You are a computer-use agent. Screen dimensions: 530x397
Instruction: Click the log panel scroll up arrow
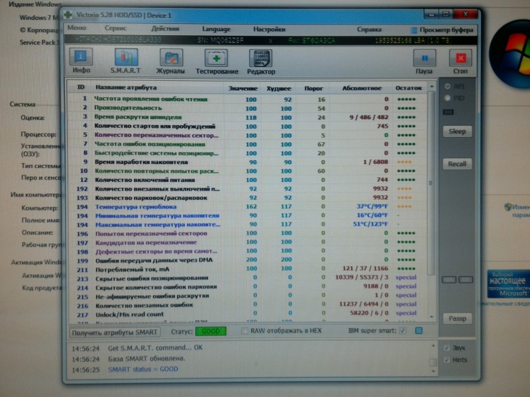pyautogui.click(x=433, y=346)
